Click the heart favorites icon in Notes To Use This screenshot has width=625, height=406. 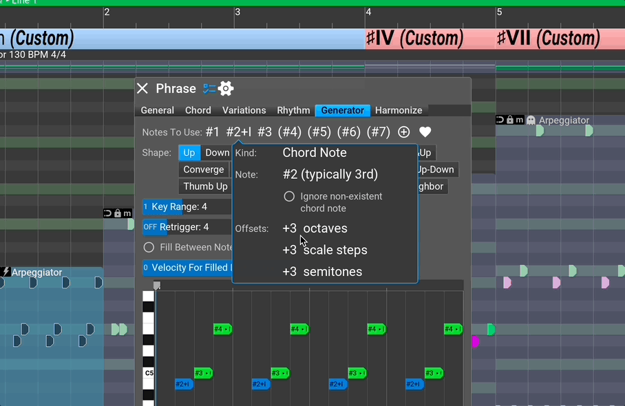[425, 132]
